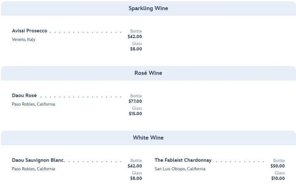Click the Daou Rosé wine name
The height and width of the screenshot is (190, 296).
(x=24, y=96)
